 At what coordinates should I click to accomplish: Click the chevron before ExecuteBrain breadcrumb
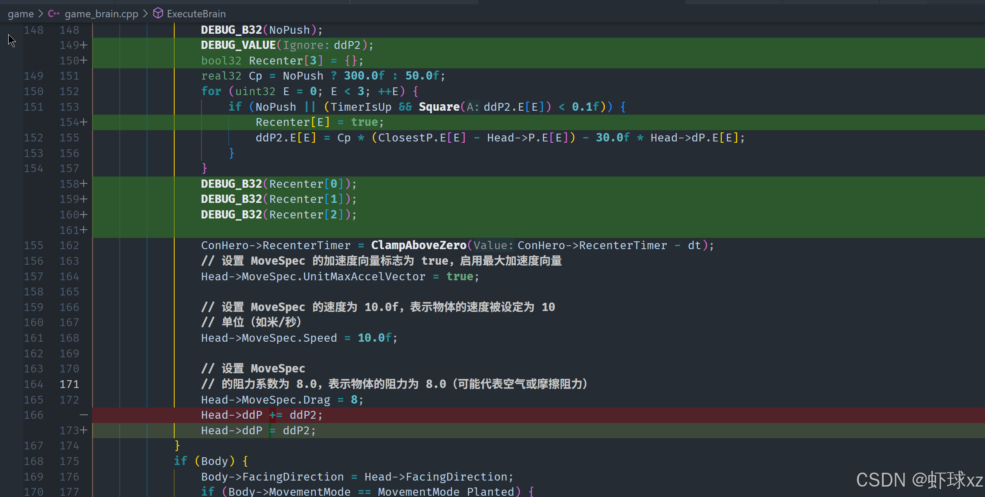coord(145,14)
